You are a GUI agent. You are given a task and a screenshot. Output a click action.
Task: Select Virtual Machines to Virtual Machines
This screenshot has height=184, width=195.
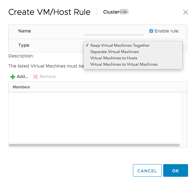[x=123, y=64]
